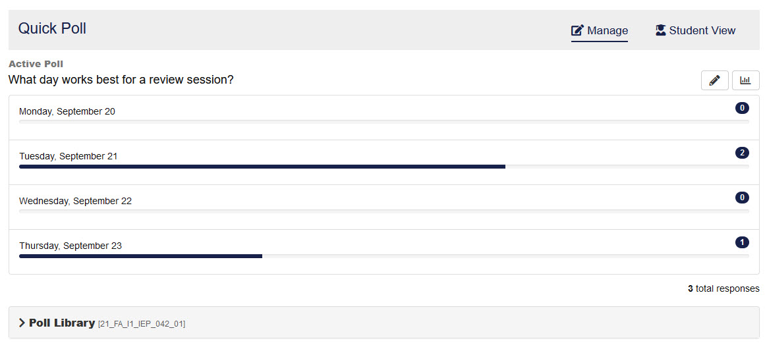Viewport: 765px width, 351px height.
Task: Switch to the Student View tab
Action: (695, 30)
